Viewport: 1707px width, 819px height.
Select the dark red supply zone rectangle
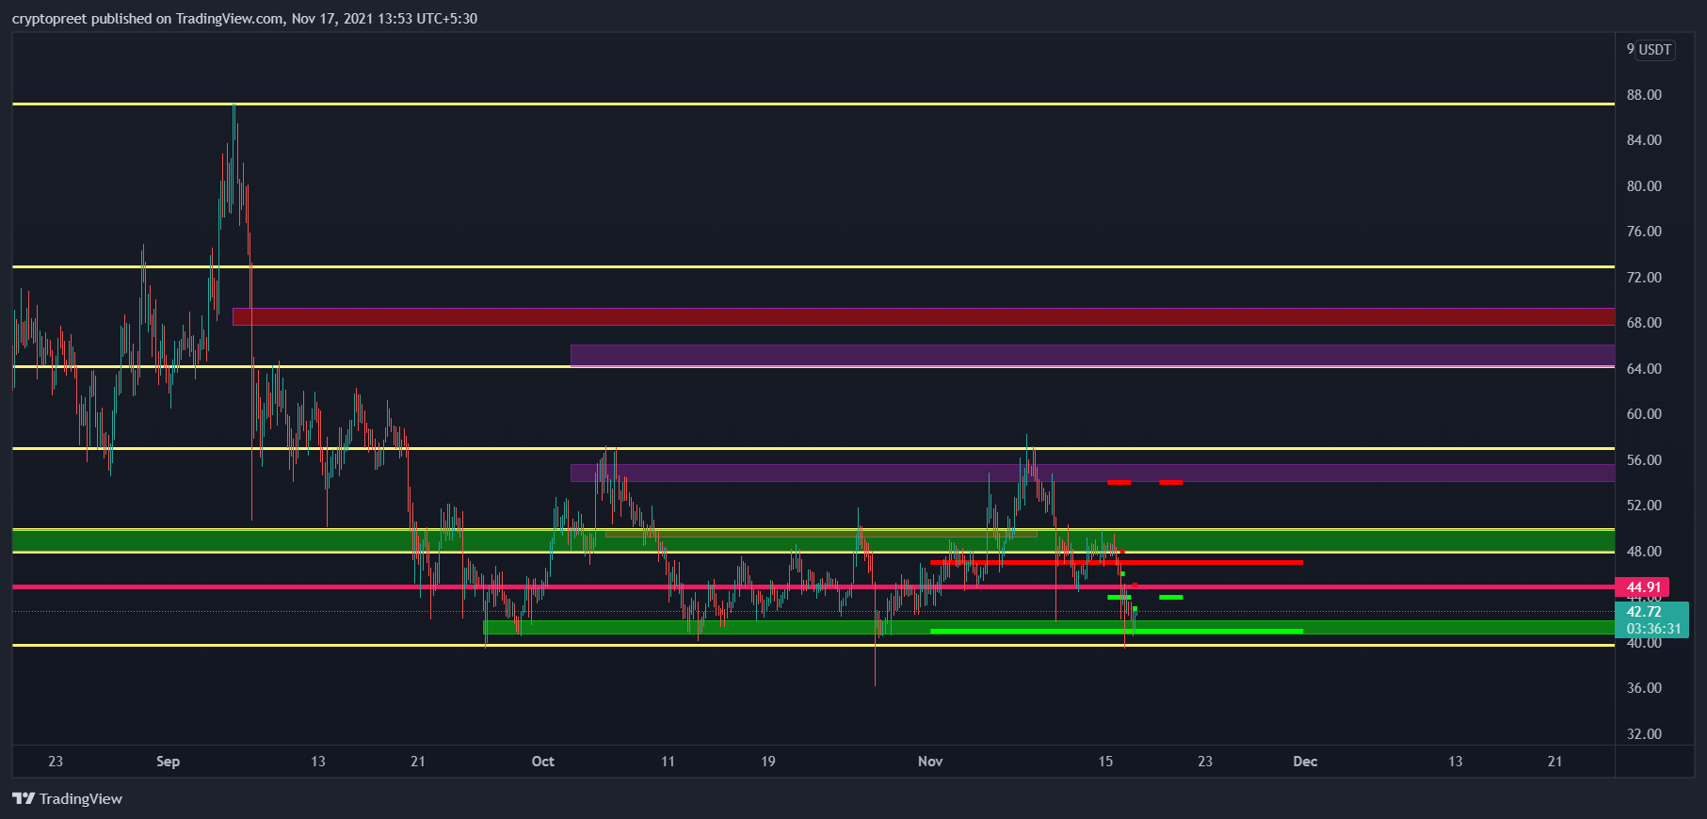pos(924,316)
